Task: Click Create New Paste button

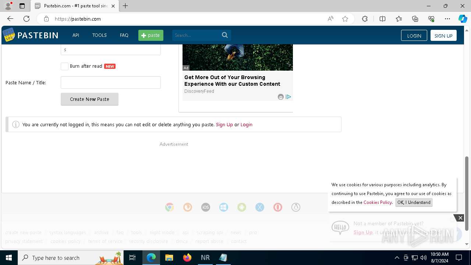Action: click(x=89, y=99)
